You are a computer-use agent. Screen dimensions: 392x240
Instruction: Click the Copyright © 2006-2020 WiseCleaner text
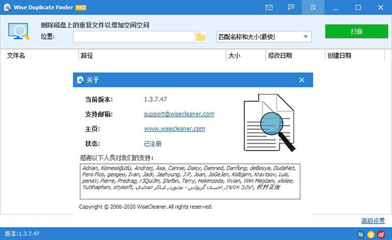point(146,207)
